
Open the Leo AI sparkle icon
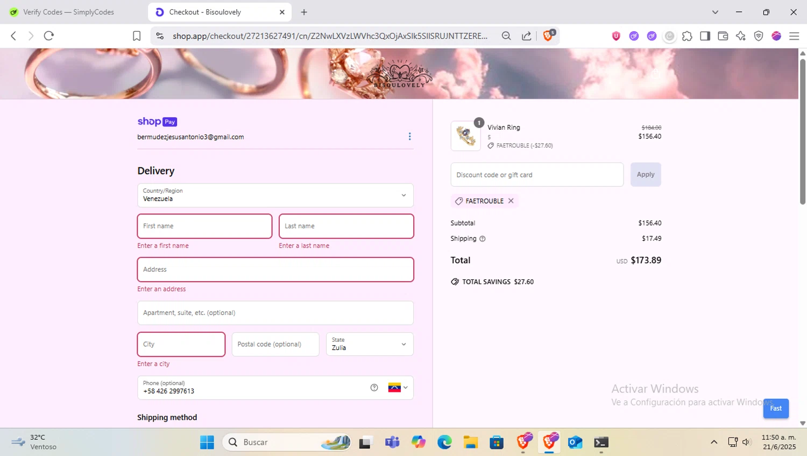coord(741,36)
